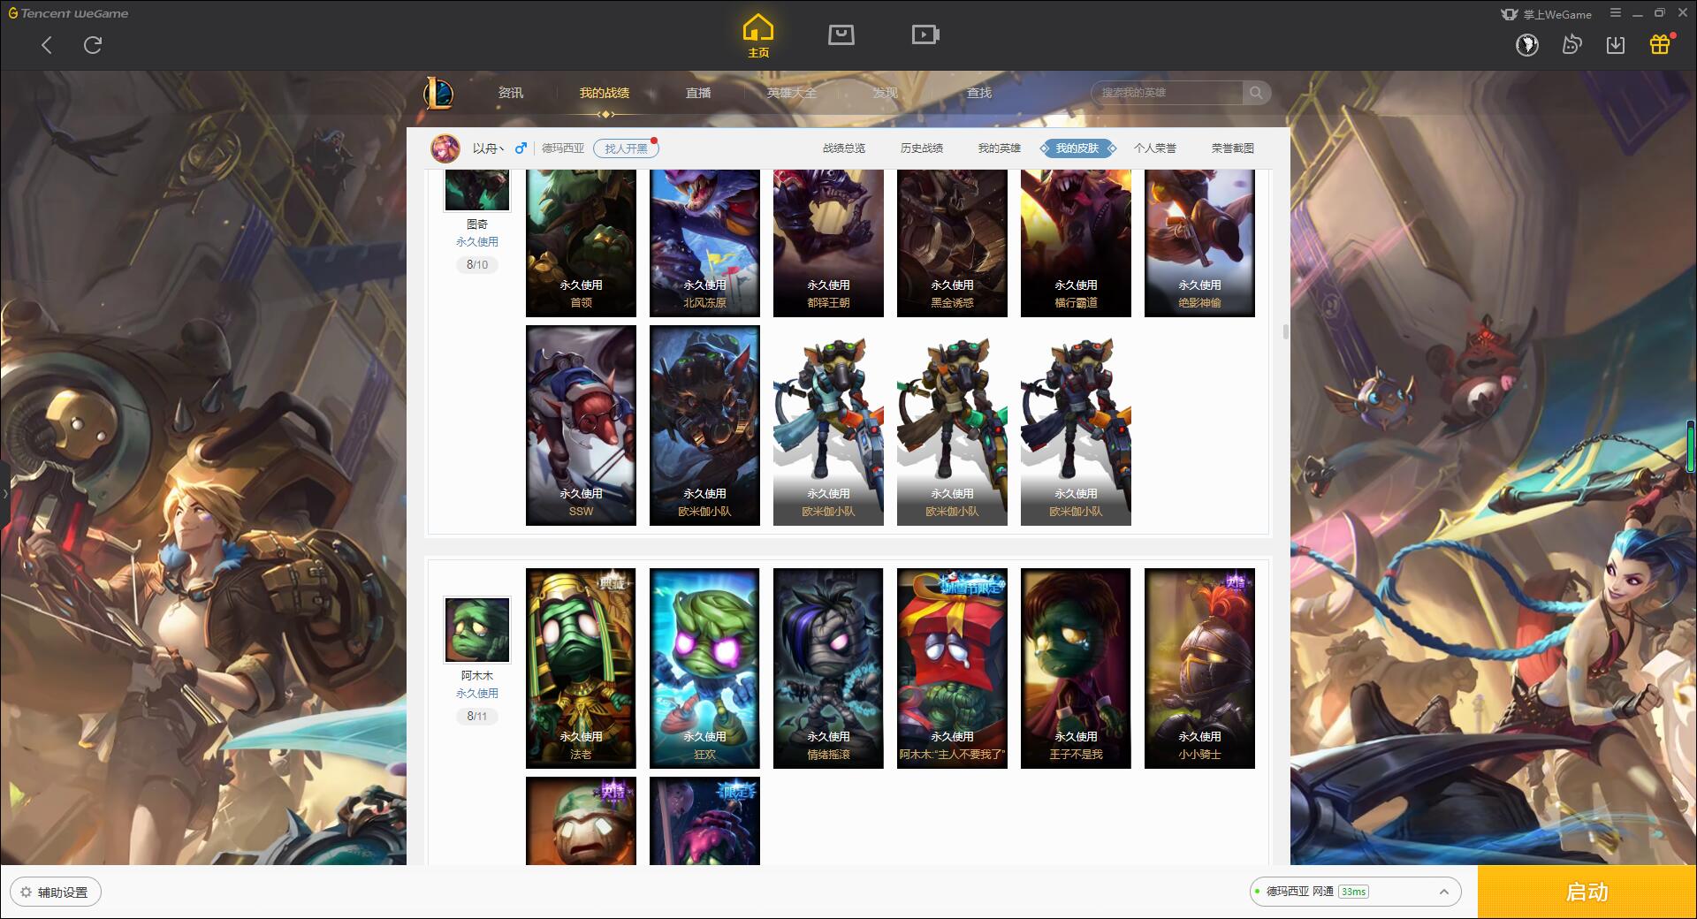Click the 33ms ping indicator

click(1353, 892)
